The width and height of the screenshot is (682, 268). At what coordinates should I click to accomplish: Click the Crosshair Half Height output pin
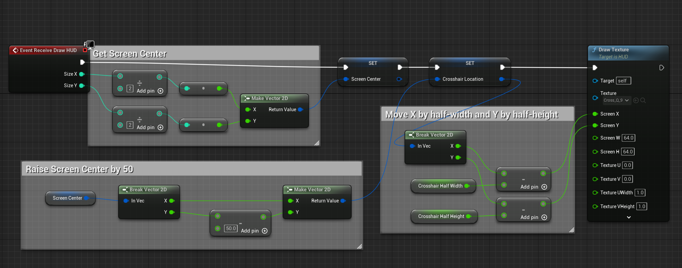[x=469, y=216]
